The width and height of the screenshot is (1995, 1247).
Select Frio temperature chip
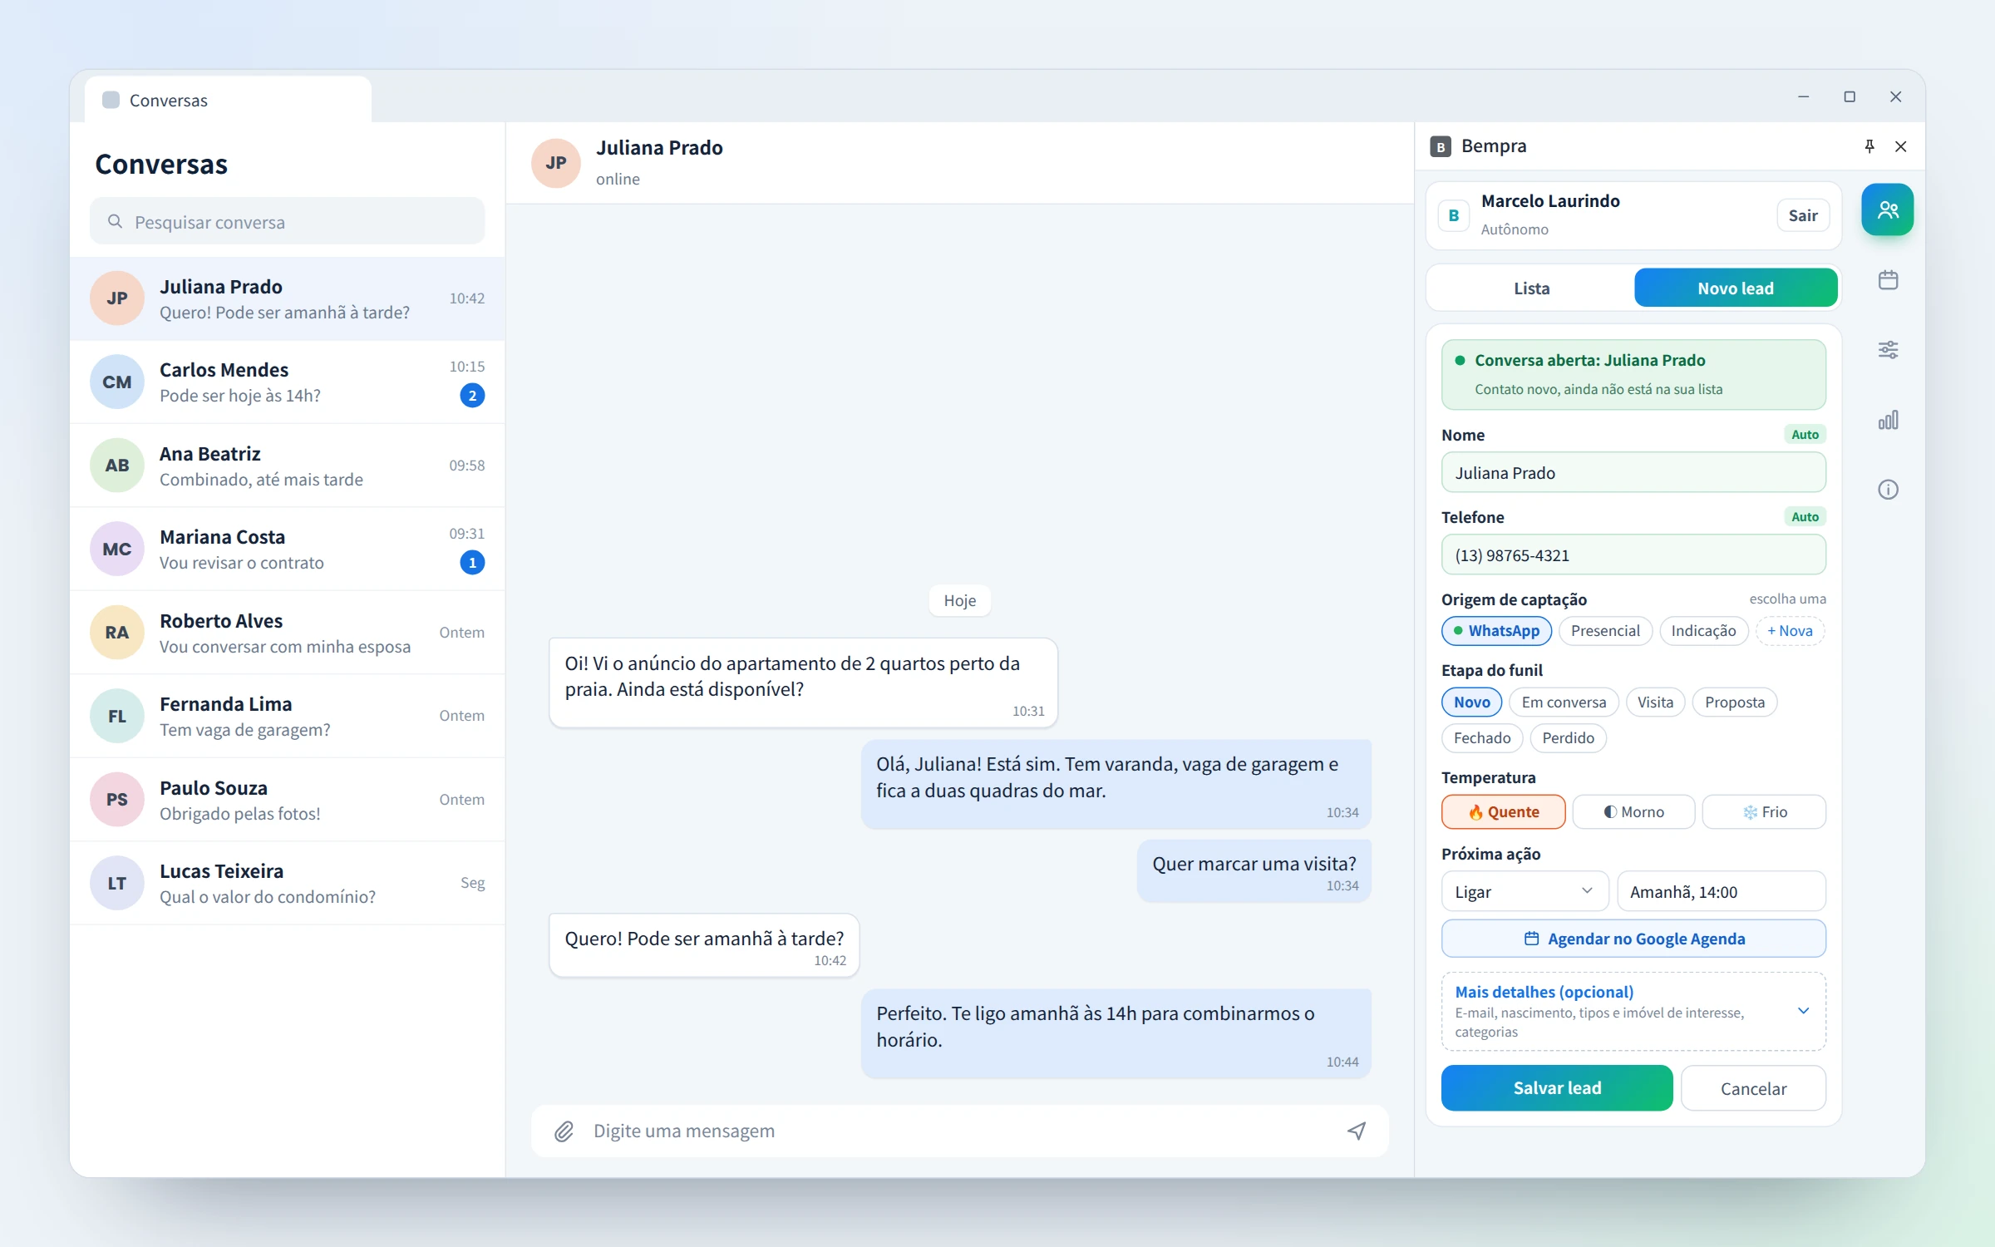coord(1764,812)
